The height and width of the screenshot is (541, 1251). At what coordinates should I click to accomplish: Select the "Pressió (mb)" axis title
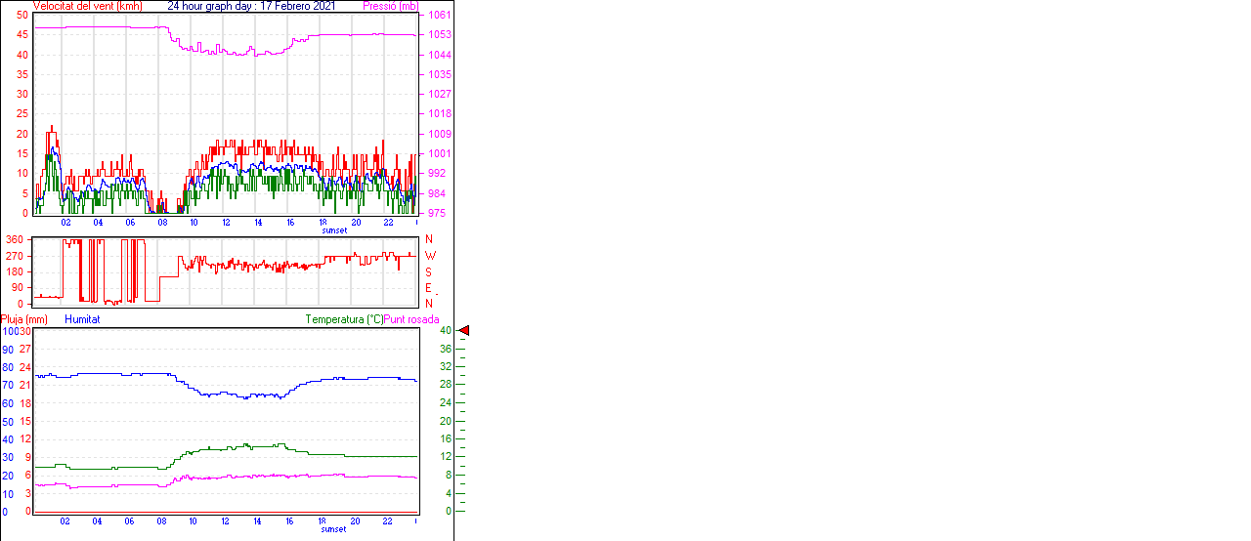[x=391, y=6]
